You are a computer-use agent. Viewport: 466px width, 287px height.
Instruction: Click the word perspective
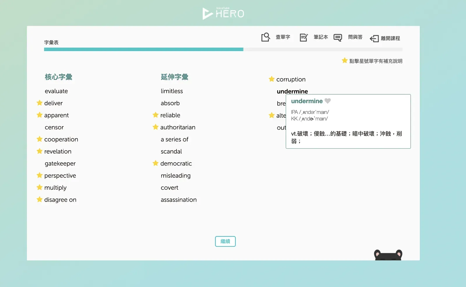point(60,176)
